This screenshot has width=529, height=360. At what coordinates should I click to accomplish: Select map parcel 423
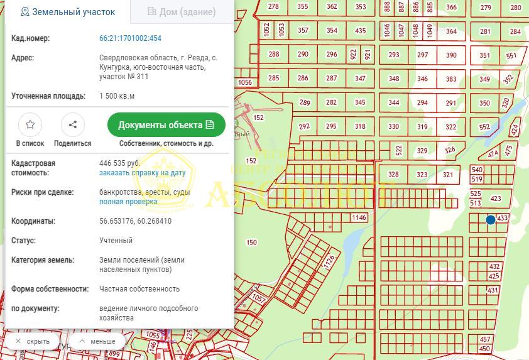click(496, 199)
